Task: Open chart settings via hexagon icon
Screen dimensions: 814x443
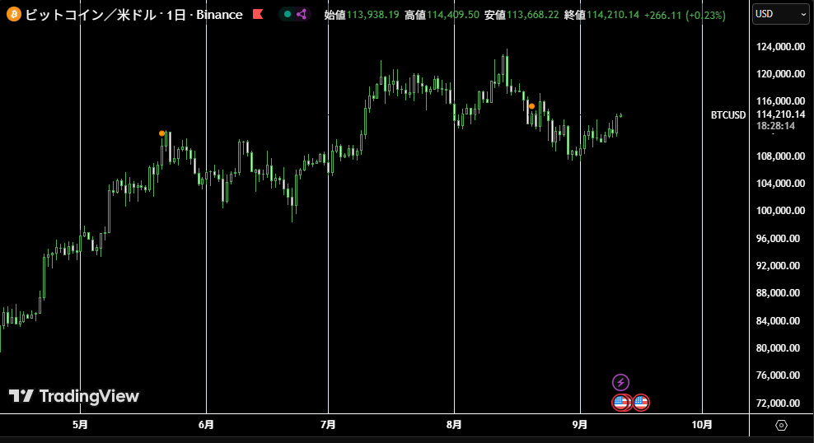Action: point(781,425)
